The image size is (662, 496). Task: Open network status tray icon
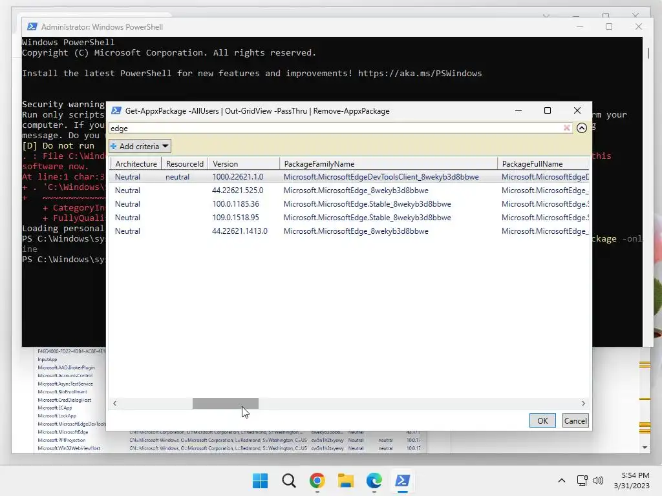(x=582, y=480)
